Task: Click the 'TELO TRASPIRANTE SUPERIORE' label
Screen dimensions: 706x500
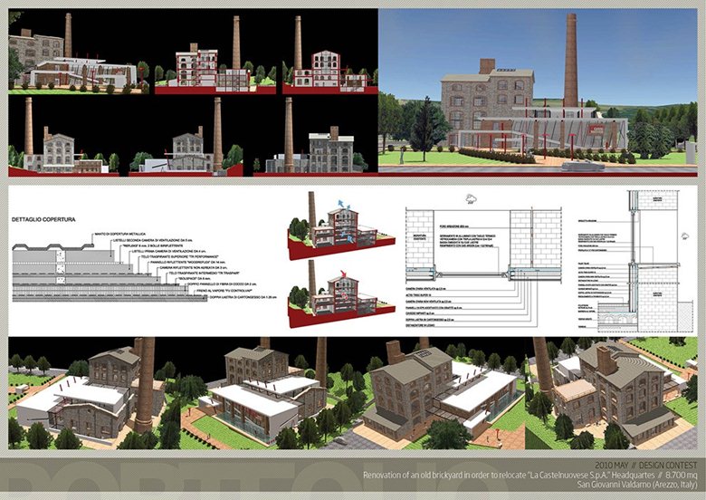Action: [179, 256]
